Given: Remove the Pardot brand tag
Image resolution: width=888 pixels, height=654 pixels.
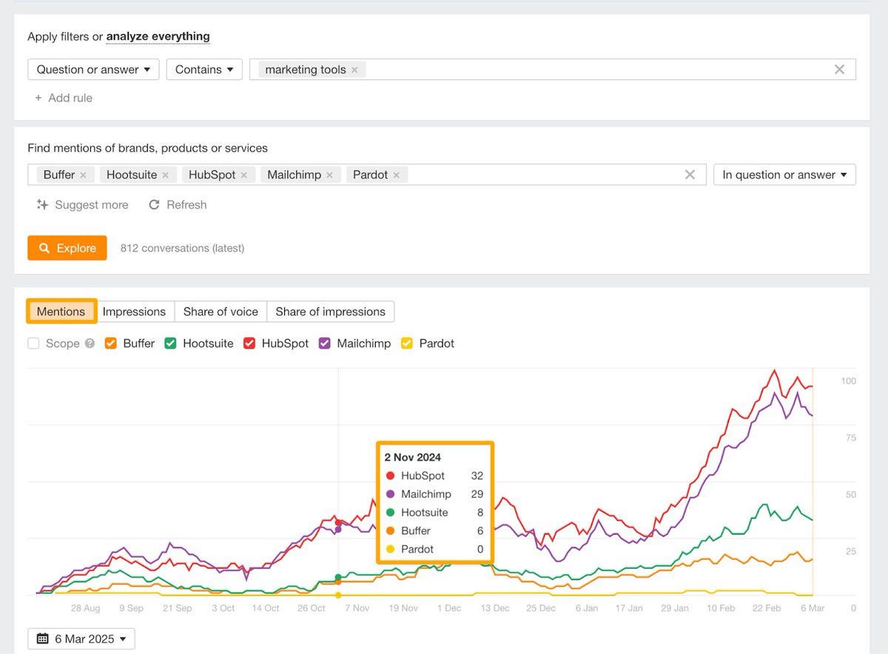Looking at the screenshot, I should click(396, 175).
